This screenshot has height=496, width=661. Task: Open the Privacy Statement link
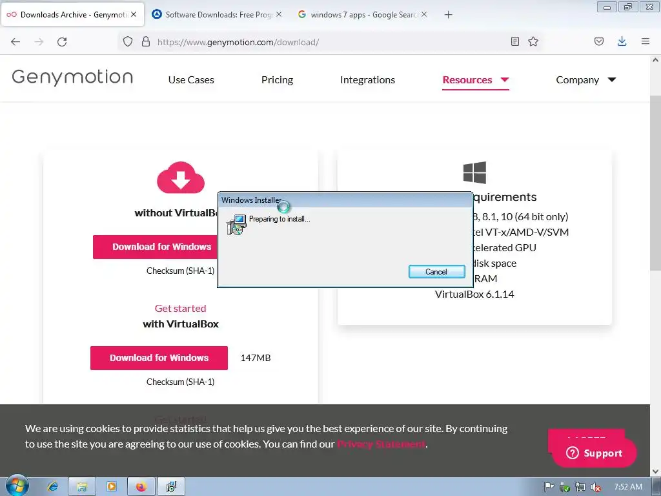click(381, 444)
